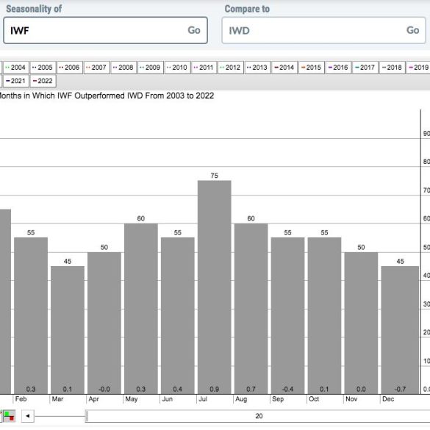Click the green-red chart mode icon

pyautogui.click(x=10, y=416)
